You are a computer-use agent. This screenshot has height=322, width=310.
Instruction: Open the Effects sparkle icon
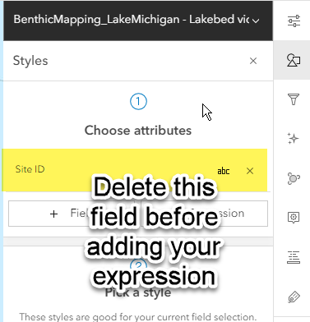pyautogui.click(x=293, y=139)
